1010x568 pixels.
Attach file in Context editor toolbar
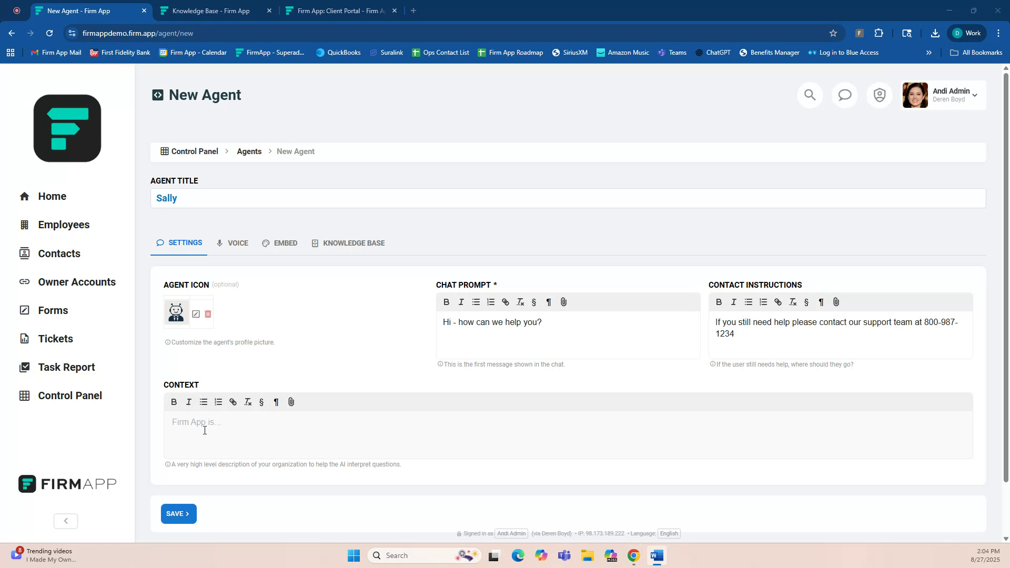(291, 402)
